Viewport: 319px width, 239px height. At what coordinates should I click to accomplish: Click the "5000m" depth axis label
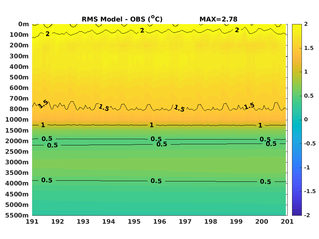17,205
